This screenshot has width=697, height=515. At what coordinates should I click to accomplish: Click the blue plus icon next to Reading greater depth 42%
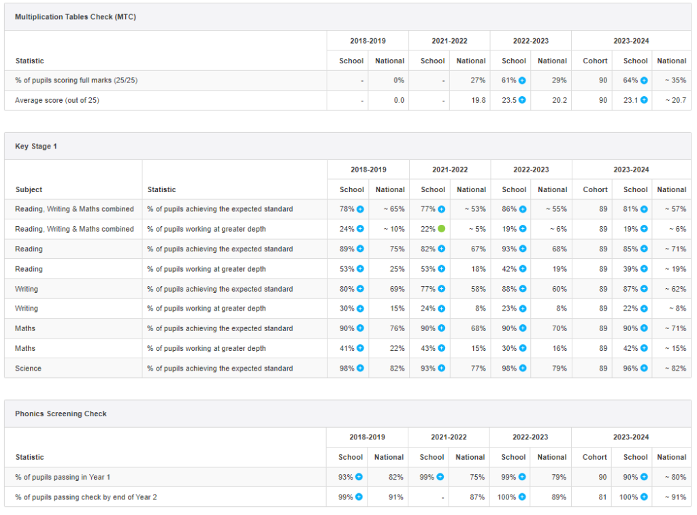[x=523, y=268]
